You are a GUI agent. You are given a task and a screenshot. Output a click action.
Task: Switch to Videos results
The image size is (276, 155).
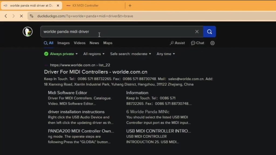(80, 43)
